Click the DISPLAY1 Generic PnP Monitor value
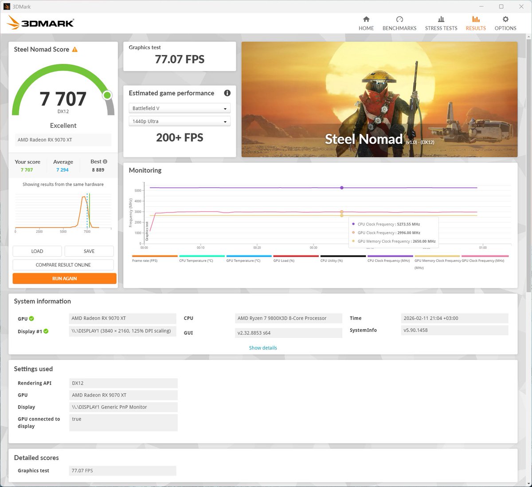This screenshot has height=487, width=532. tap(123, 407)
